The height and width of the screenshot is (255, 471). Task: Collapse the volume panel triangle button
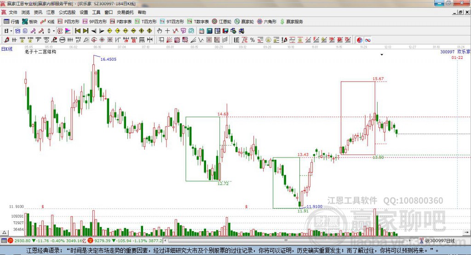(x=4, y=232)
